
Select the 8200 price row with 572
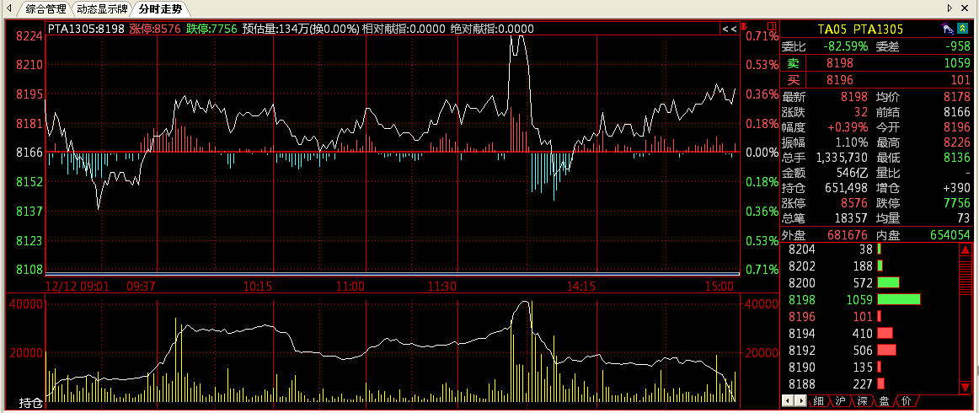pyautogui.click(x=868, y=282)
